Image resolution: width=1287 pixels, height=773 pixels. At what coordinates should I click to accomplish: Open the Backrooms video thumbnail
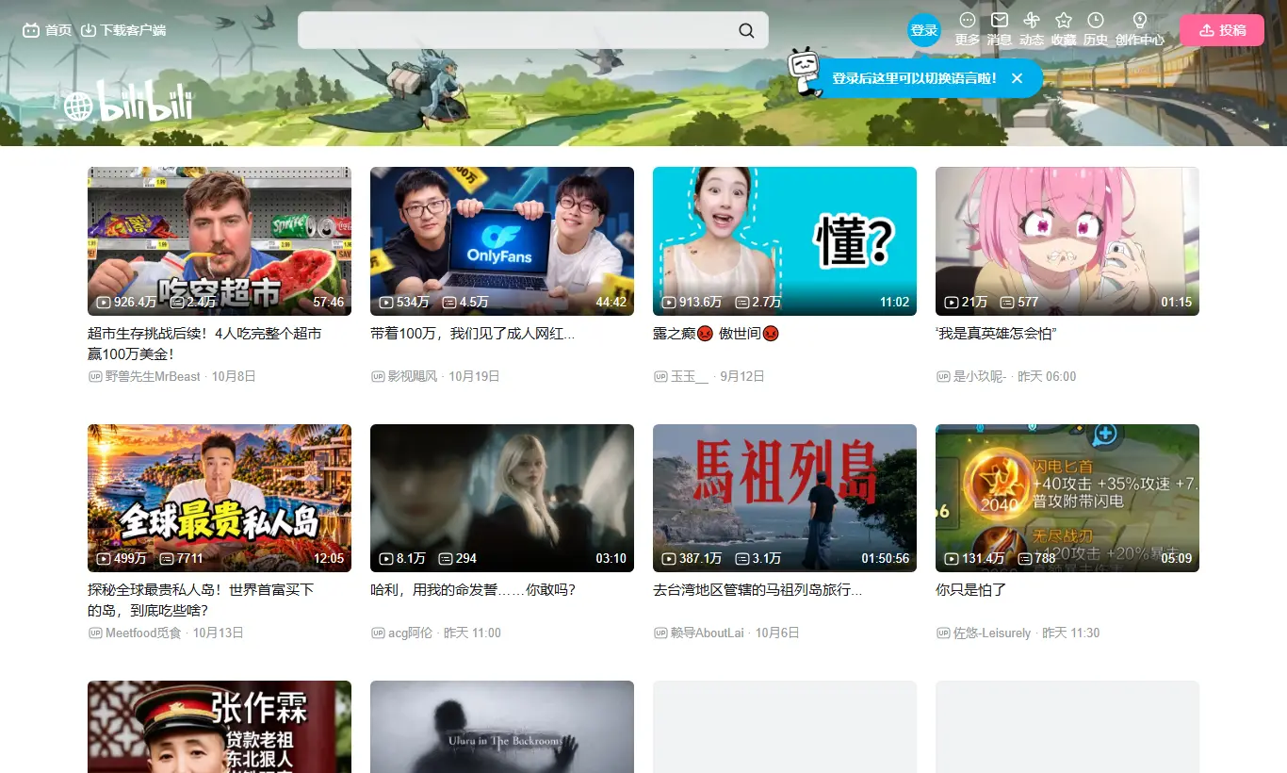pyautogui.click(x=502, y=727)
